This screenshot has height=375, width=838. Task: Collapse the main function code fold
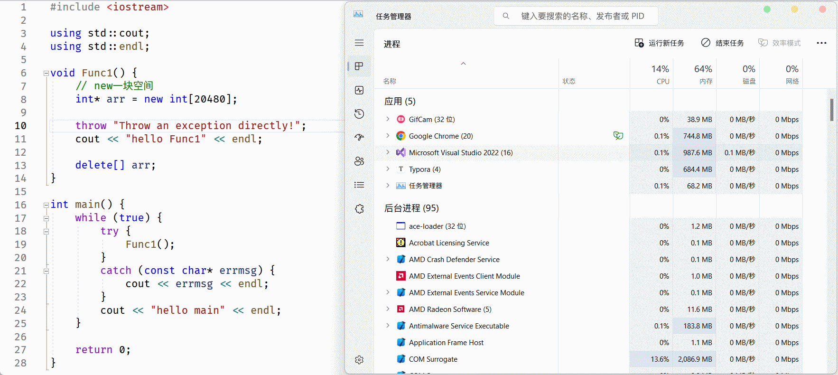[x=46, y=205]
